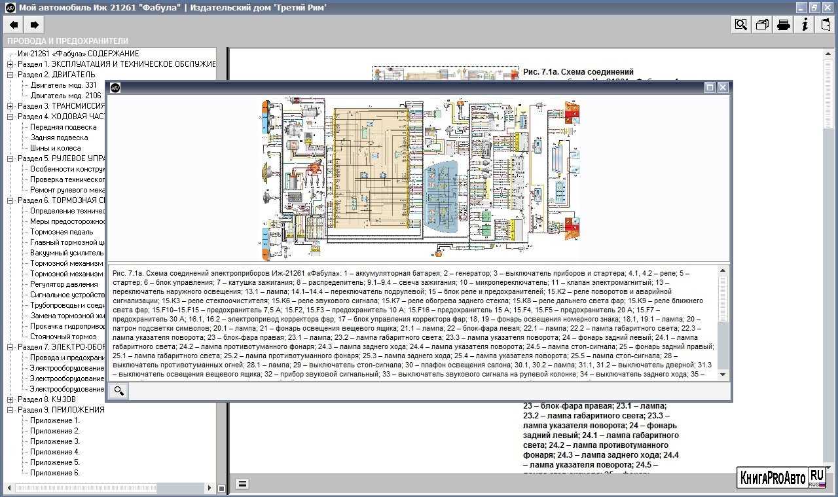
Task: Collapse Раздел 4. ХОДОВАЯ ЧАСТЬ node
Action: [10, 117]
